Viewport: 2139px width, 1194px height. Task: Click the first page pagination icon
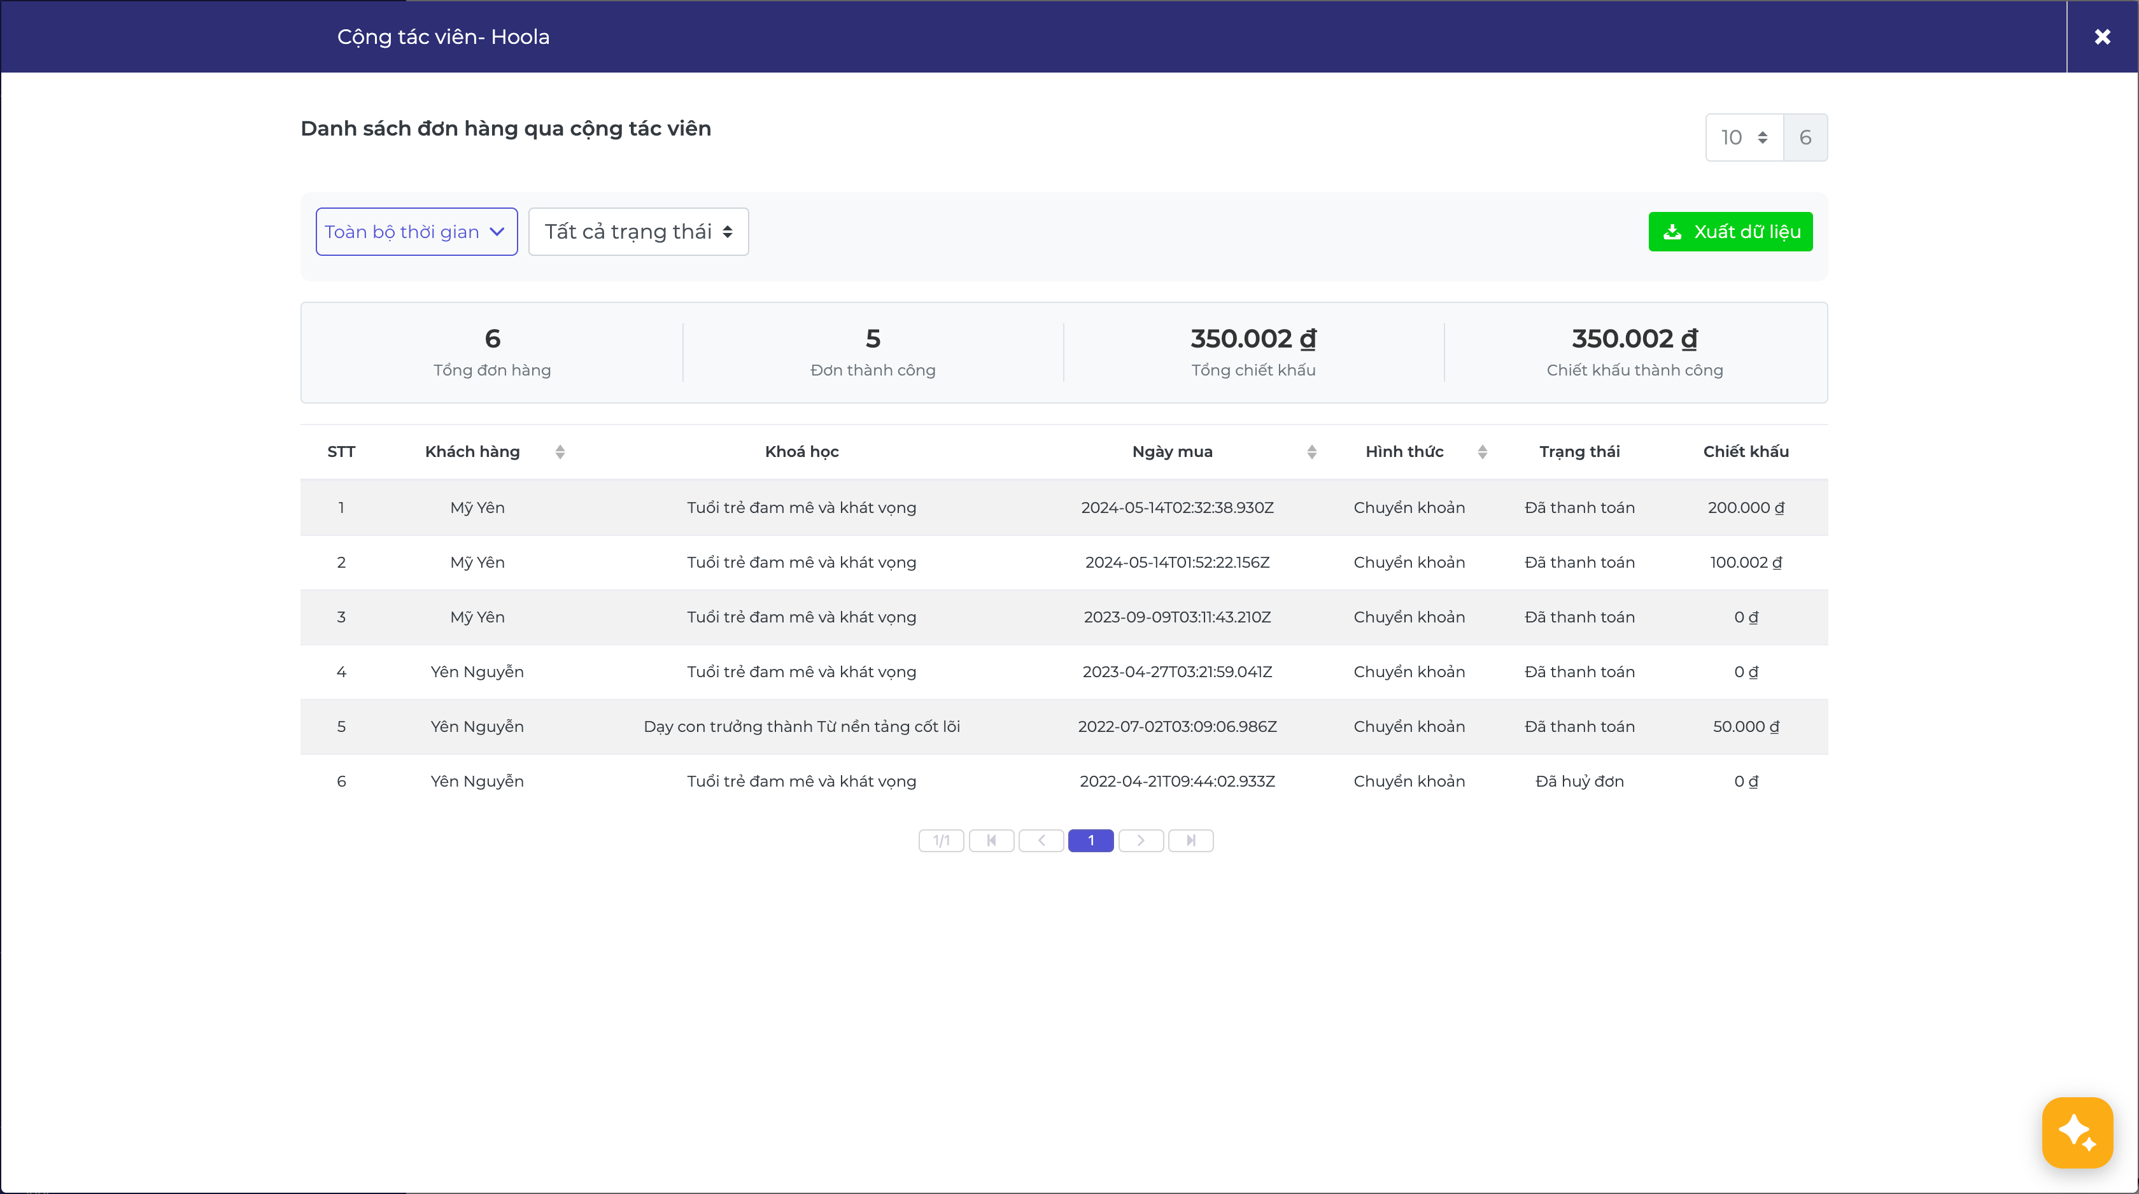(991, 840)
